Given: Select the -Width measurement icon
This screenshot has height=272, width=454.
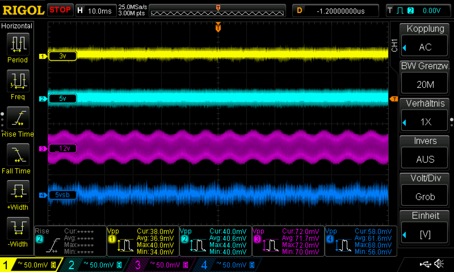Looking at the screenshot, I should (18, 228).
